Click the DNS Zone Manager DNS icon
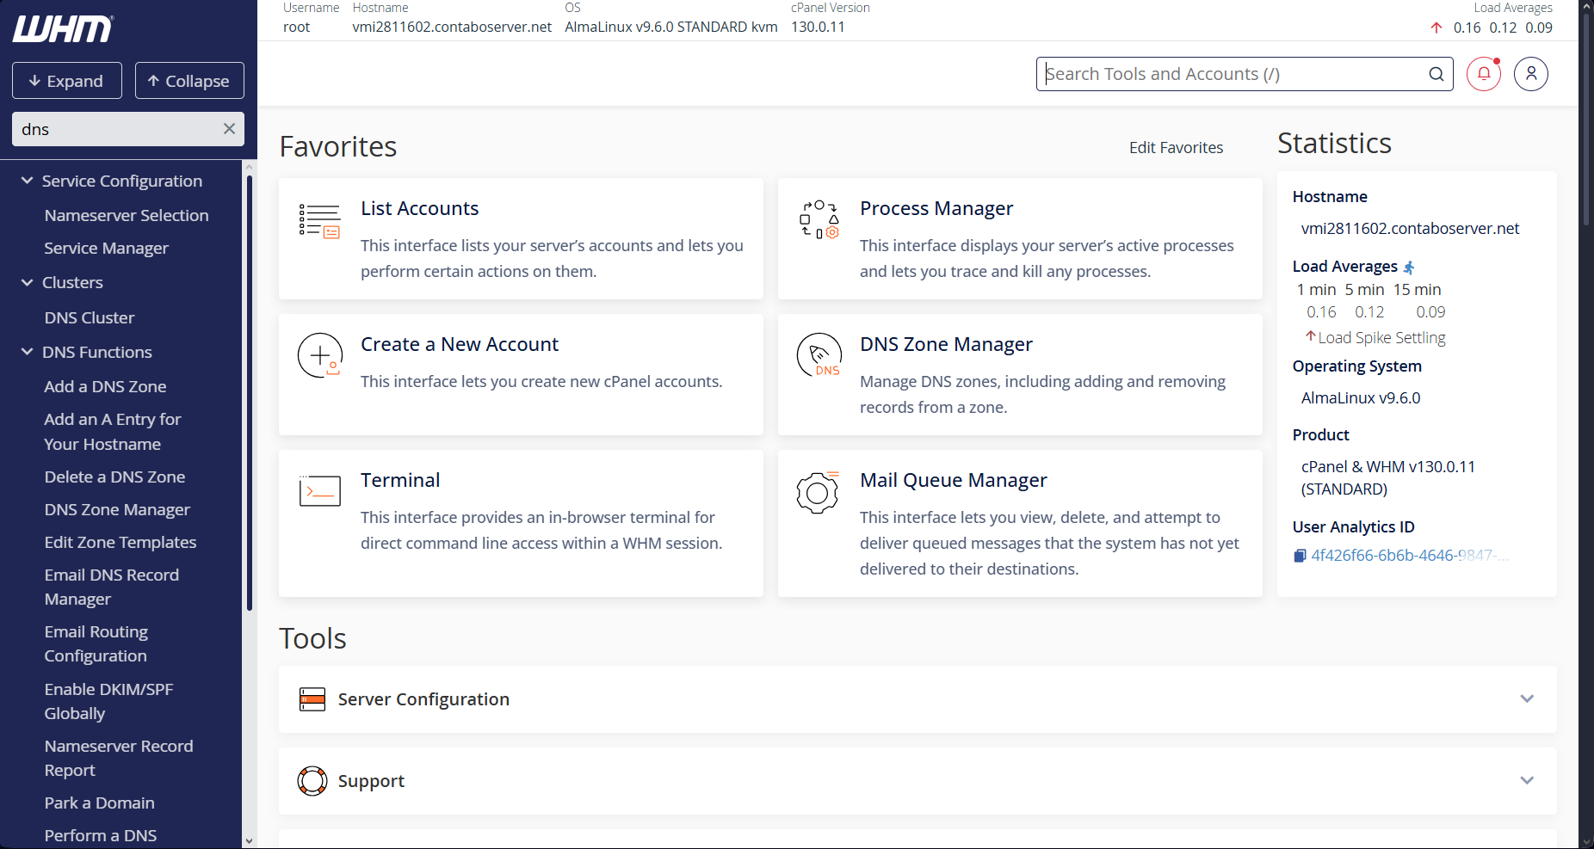 819,355
